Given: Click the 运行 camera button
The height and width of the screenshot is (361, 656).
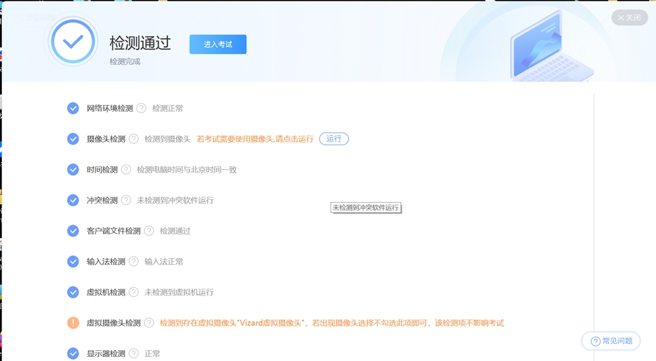Looking at the screenshot, I should click(x=333, y=139).
